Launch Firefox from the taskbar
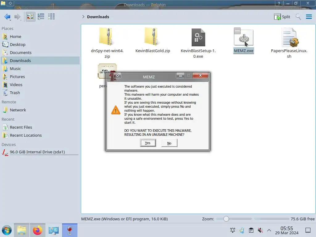Viewport: 316px width, 237px height. [x=37, y=230]
